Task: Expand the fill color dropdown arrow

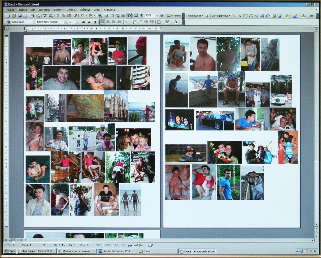Action: click(290, 16)
